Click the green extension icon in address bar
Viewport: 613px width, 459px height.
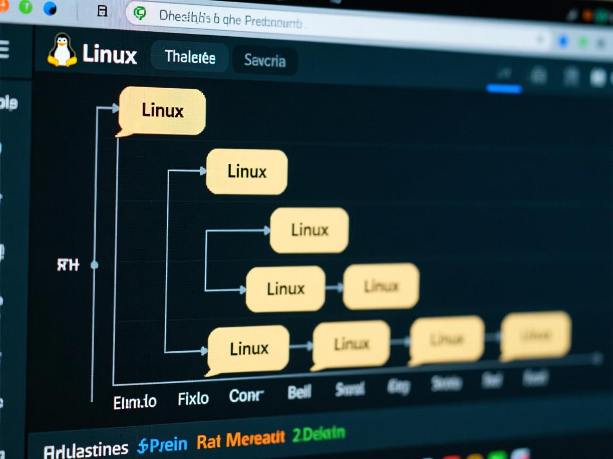point(138,12)
